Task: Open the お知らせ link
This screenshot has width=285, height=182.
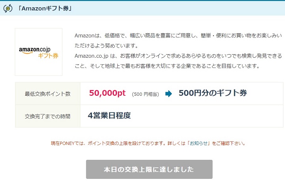Action: pyautogui.click(x=199, y=143)
